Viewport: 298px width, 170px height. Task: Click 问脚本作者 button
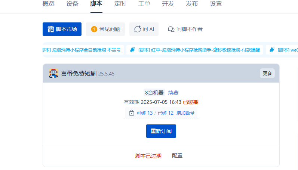[x=185, y=29]
